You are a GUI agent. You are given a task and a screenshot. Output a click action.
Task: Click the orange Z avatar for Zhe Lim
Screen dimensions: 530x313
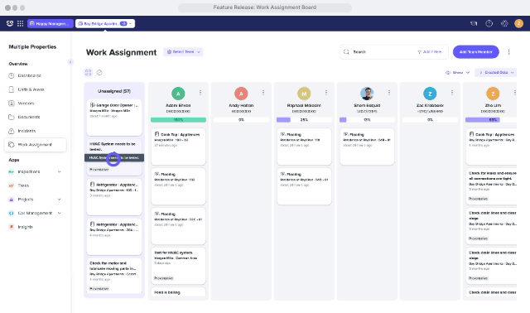pyautogui.click(x=493, y=94)
